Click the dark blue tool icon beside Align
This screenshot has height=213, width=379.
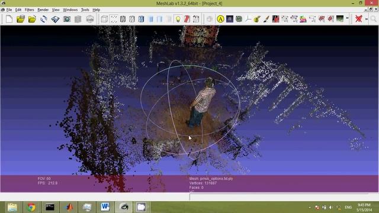click(230, 19)
